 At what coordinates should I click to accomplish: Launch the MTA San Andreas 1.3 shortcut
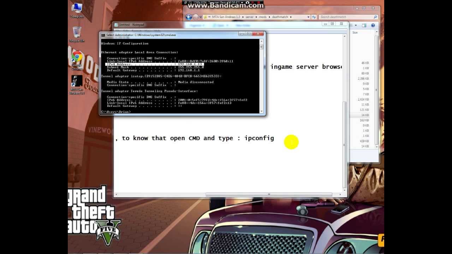coord(77,85)
